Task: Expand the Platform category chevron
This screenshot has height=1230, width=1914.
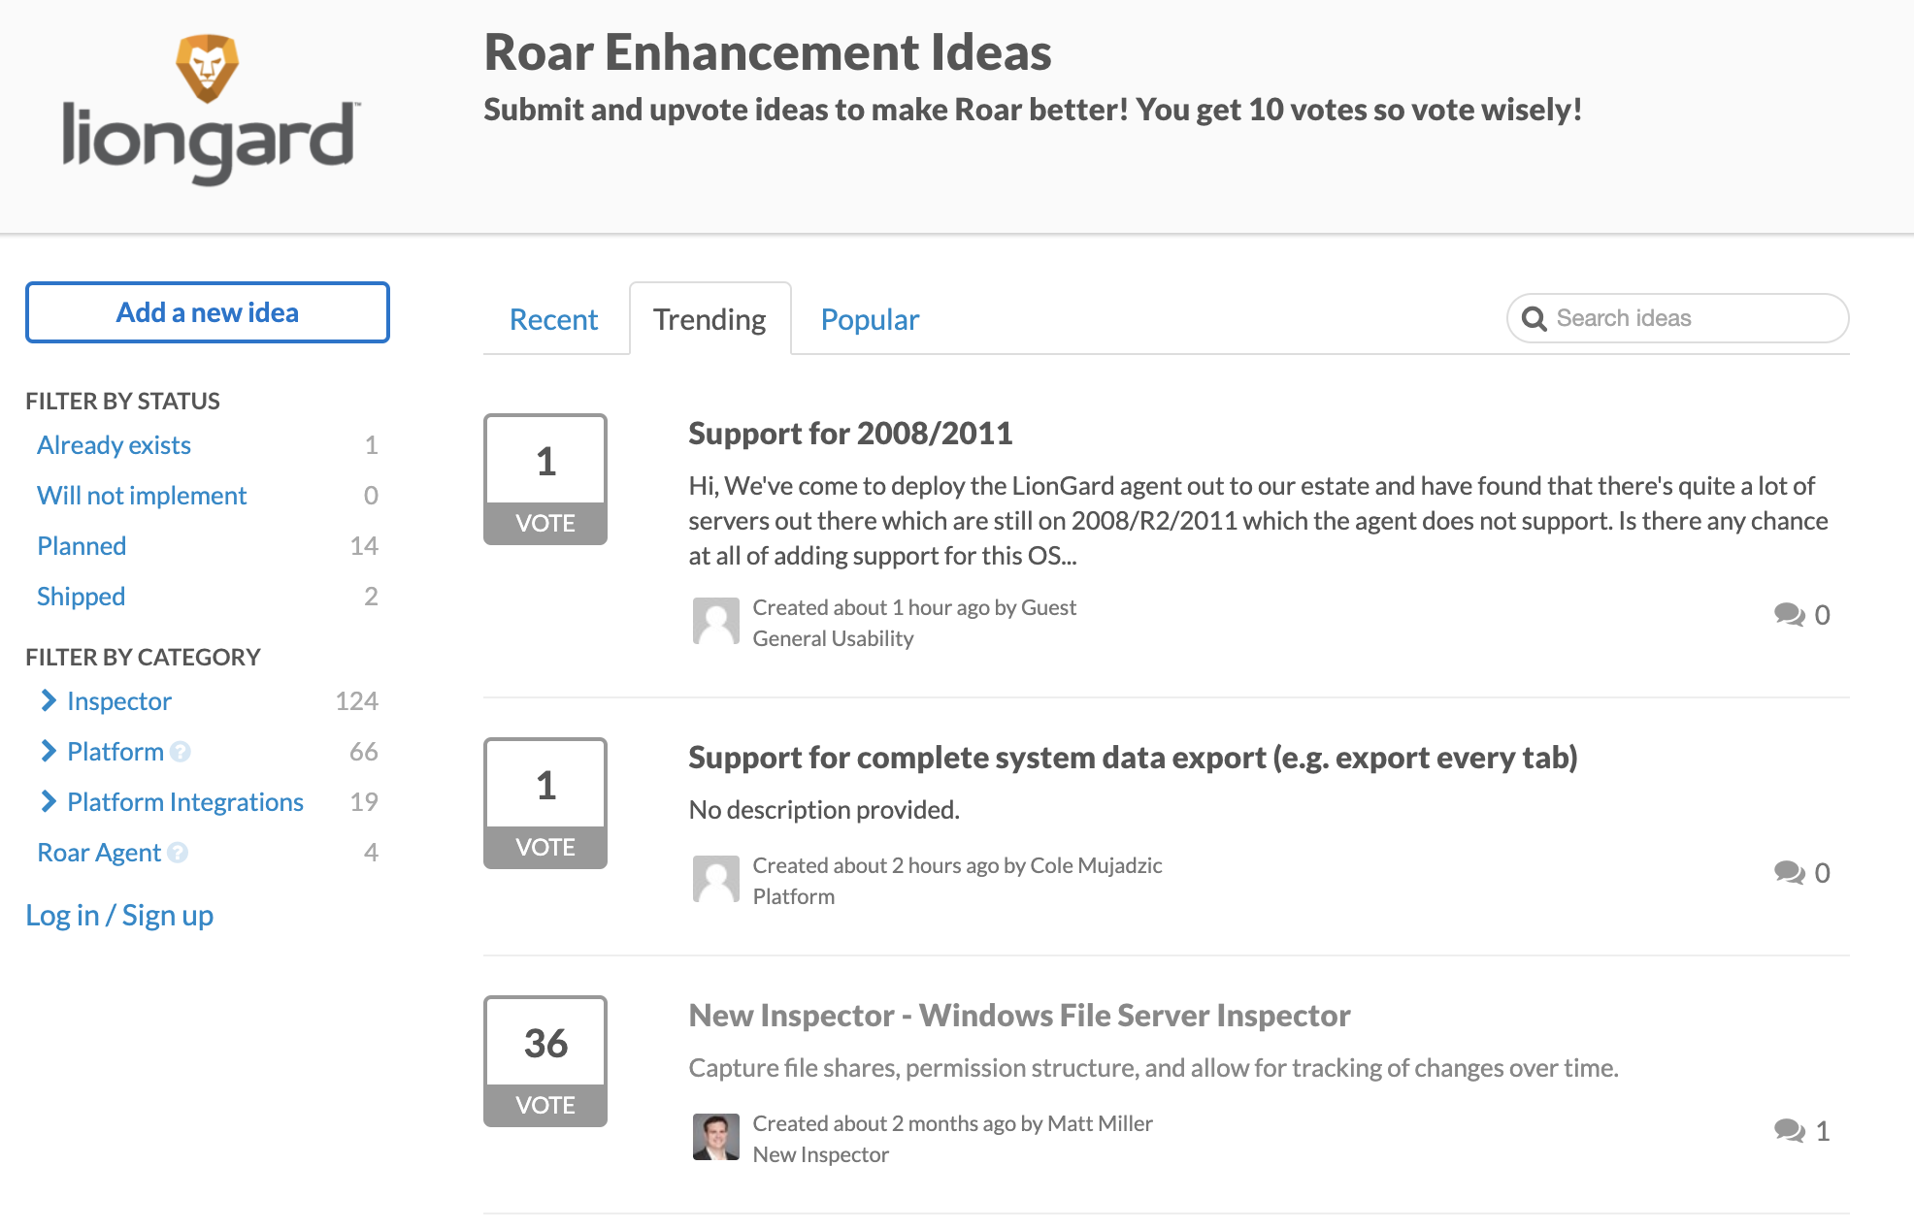Action: [49, 751]
